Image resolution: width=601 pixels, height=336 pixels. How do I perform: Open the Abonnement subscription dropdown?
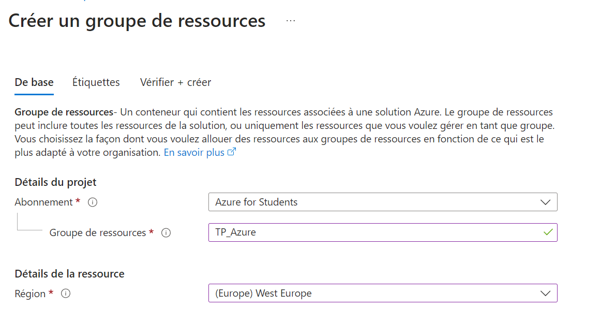click(383, 202)
